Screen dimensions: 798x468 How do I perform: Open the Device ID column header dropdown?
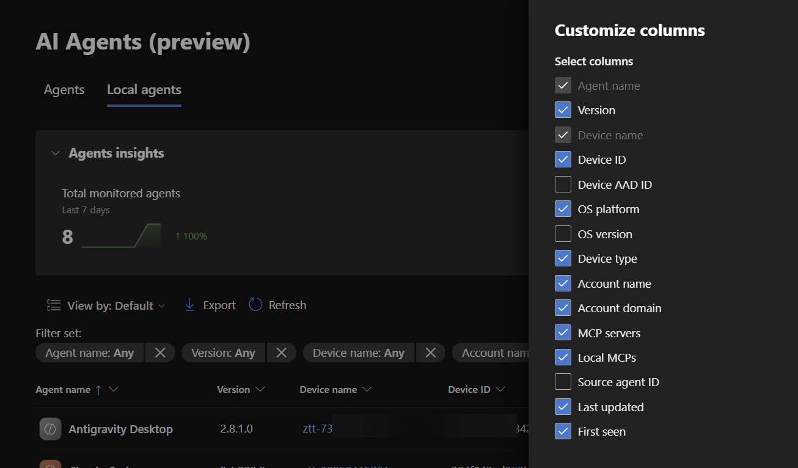point(500,390)
